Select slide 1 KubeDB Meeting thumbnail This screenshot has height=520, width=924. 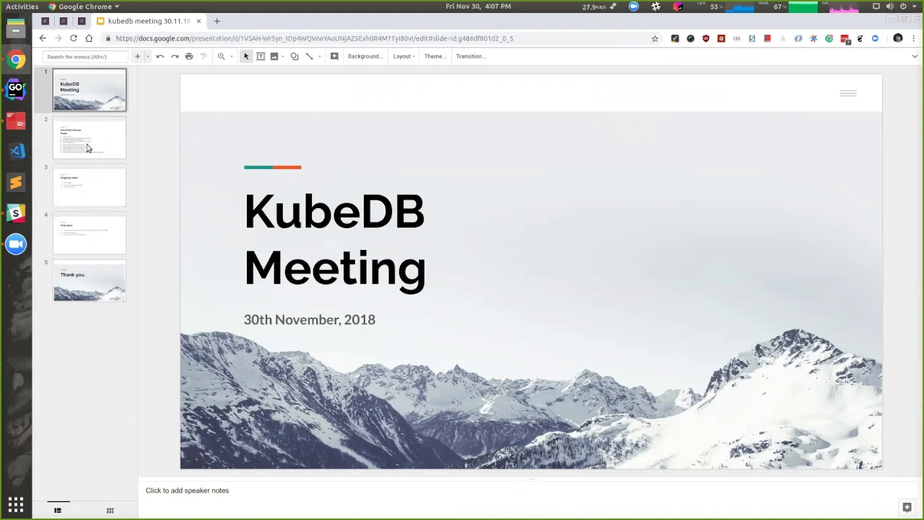[x=90, y=90]
